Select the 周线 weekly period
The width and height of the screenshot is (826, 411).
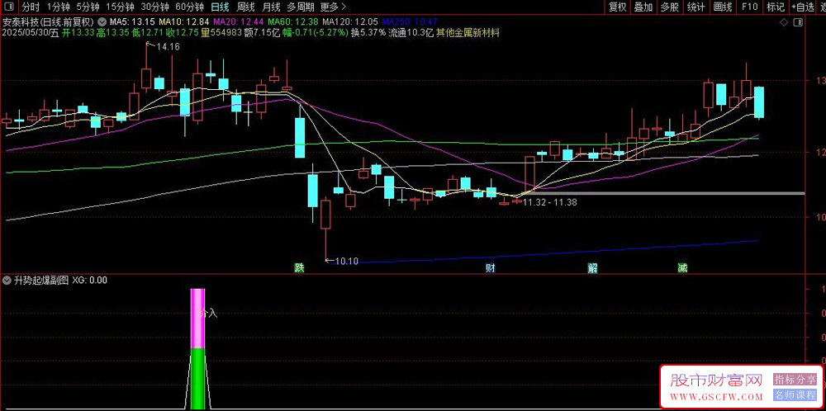pos(245,7)
